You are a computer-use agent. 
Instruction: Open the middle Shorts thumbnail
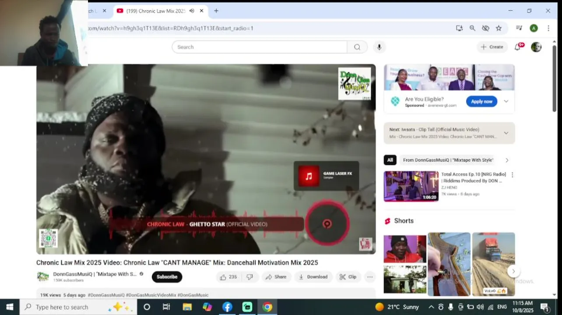449,264
